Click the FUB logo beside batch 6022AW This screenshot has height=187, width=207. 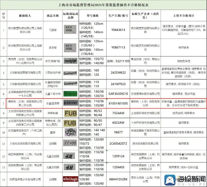coord(70,123)
